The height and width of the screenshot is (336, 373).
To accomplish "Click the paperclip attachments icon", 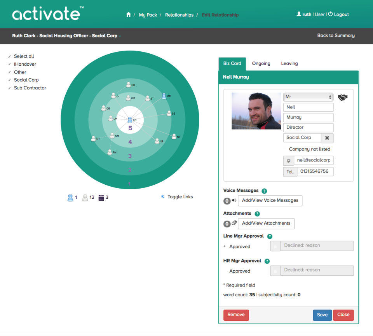I will point(233,224).
